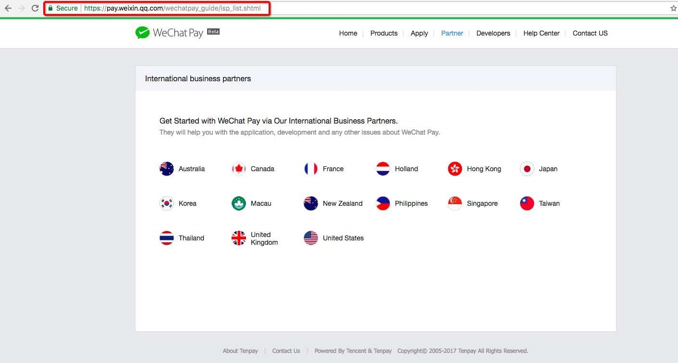Select the Canada partner link
This screenshot has width=678, height=363.
tap(262, 169)
